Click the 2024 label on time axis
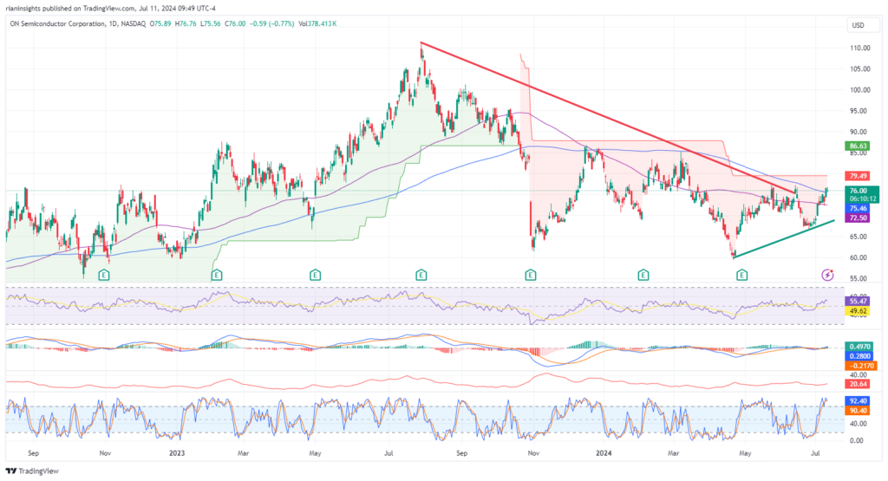 click(x=604, y=453)
